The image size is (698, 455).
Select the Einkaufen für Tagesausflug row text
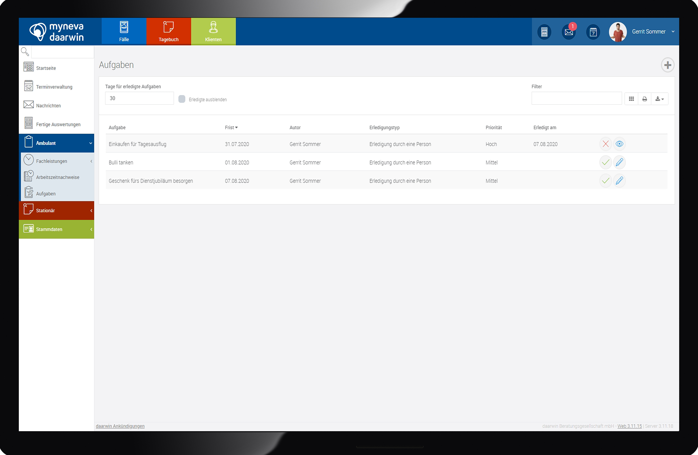pyautogui.click(x=138, y=144)
